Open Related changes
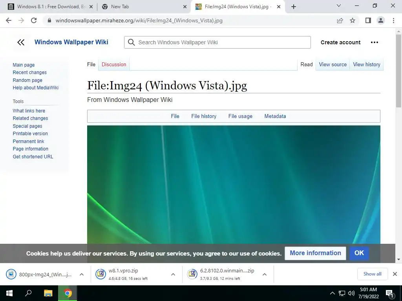402x301 pixels. coord(30,118)
